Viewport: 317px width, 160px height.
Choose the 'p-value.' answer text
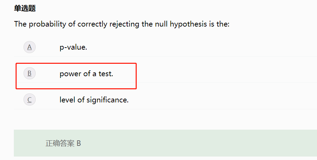73,47
